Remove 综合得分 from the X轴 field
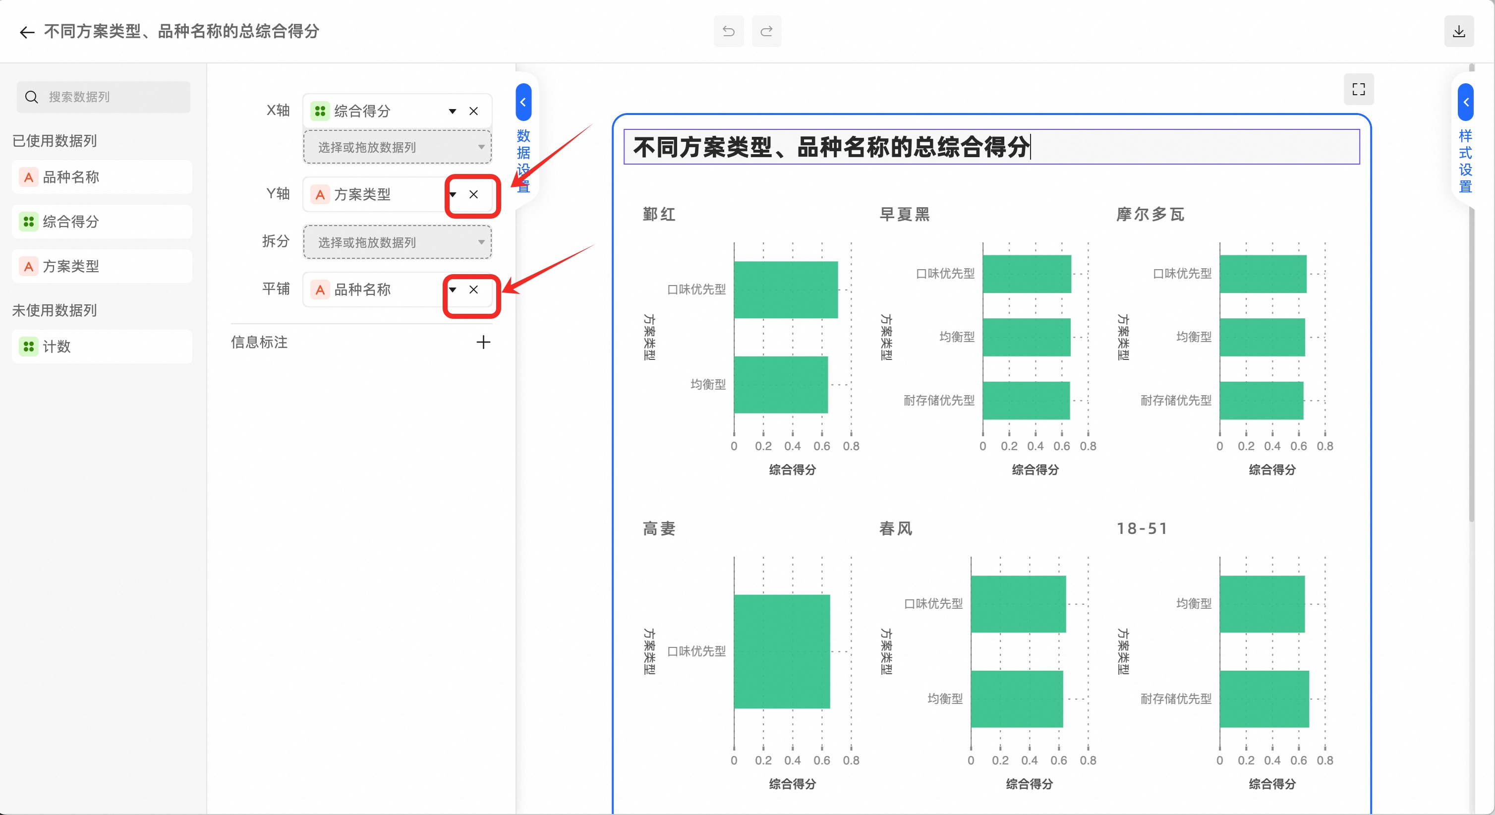Screen dimensions: 1495x815 [473, 111]
